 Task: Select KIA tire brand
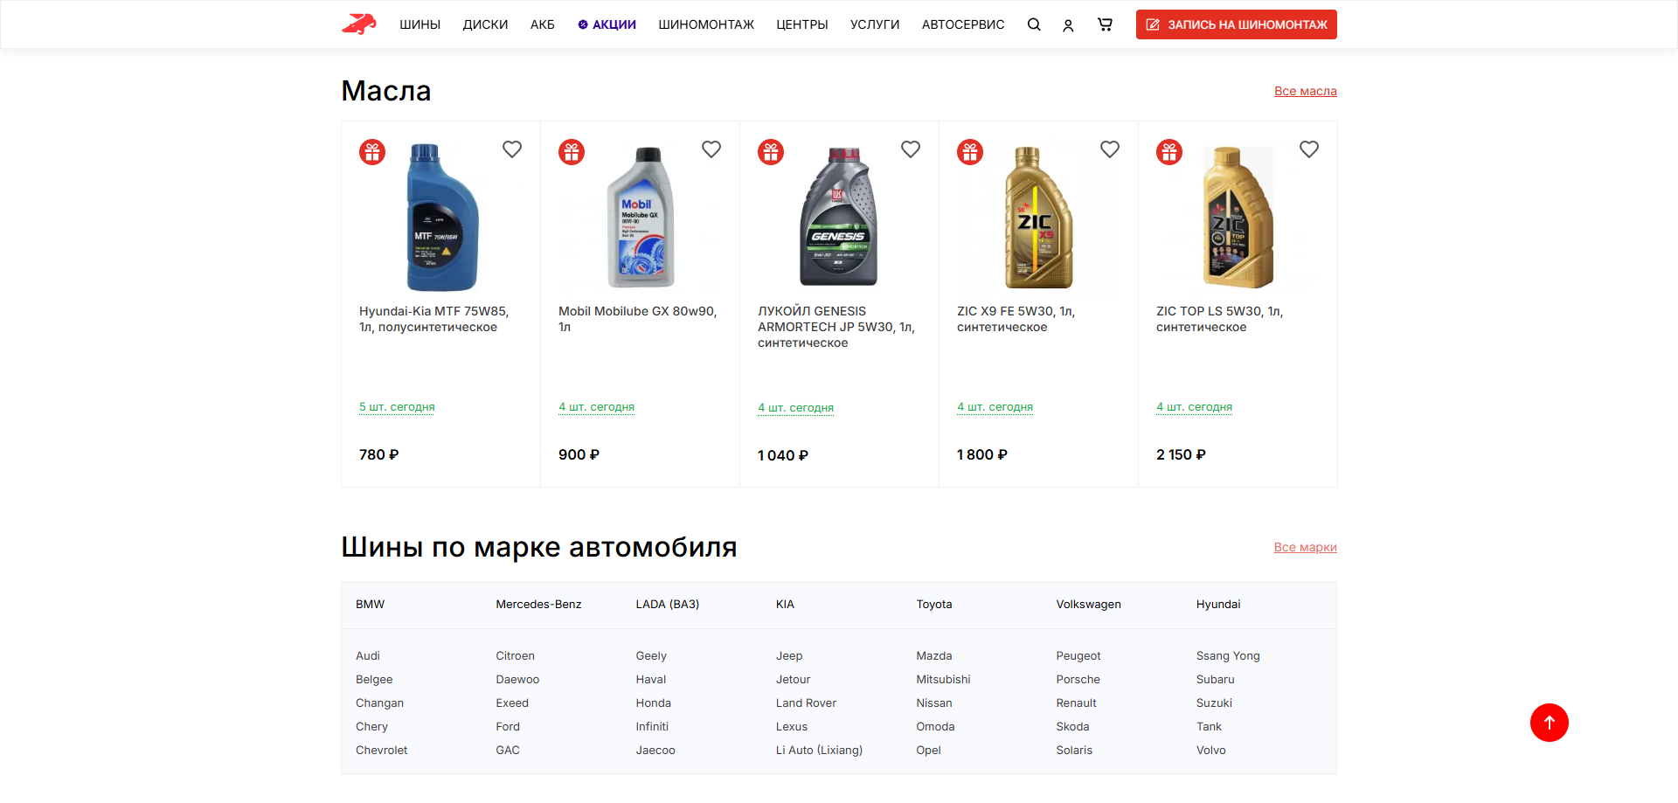(785, 605)
